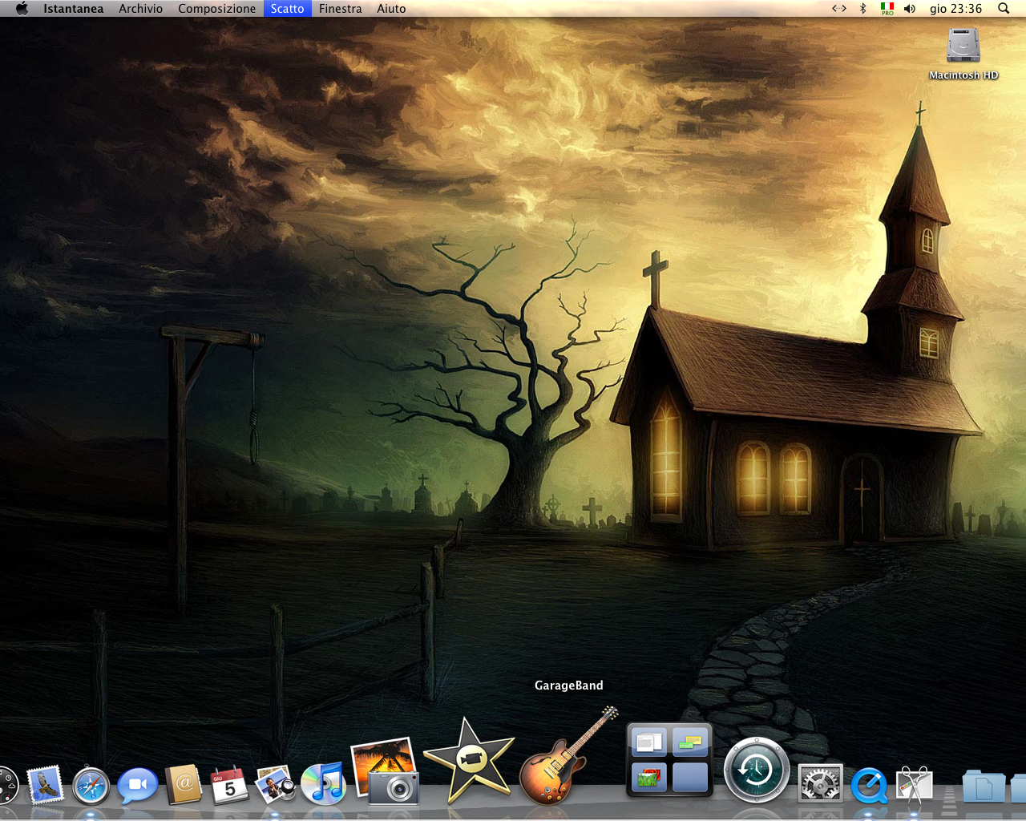Click the highlighted Scatto menu
The height and width of the screenshot is (821, 1026).
coord(287,9)
